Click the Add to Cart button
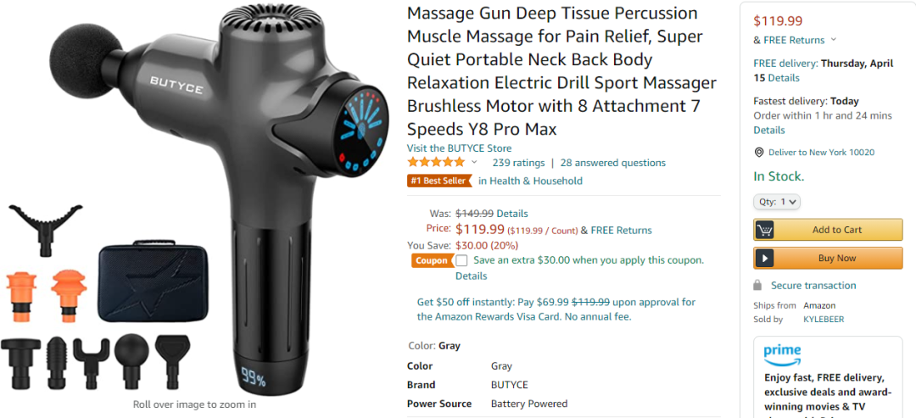 coord(828,230)
